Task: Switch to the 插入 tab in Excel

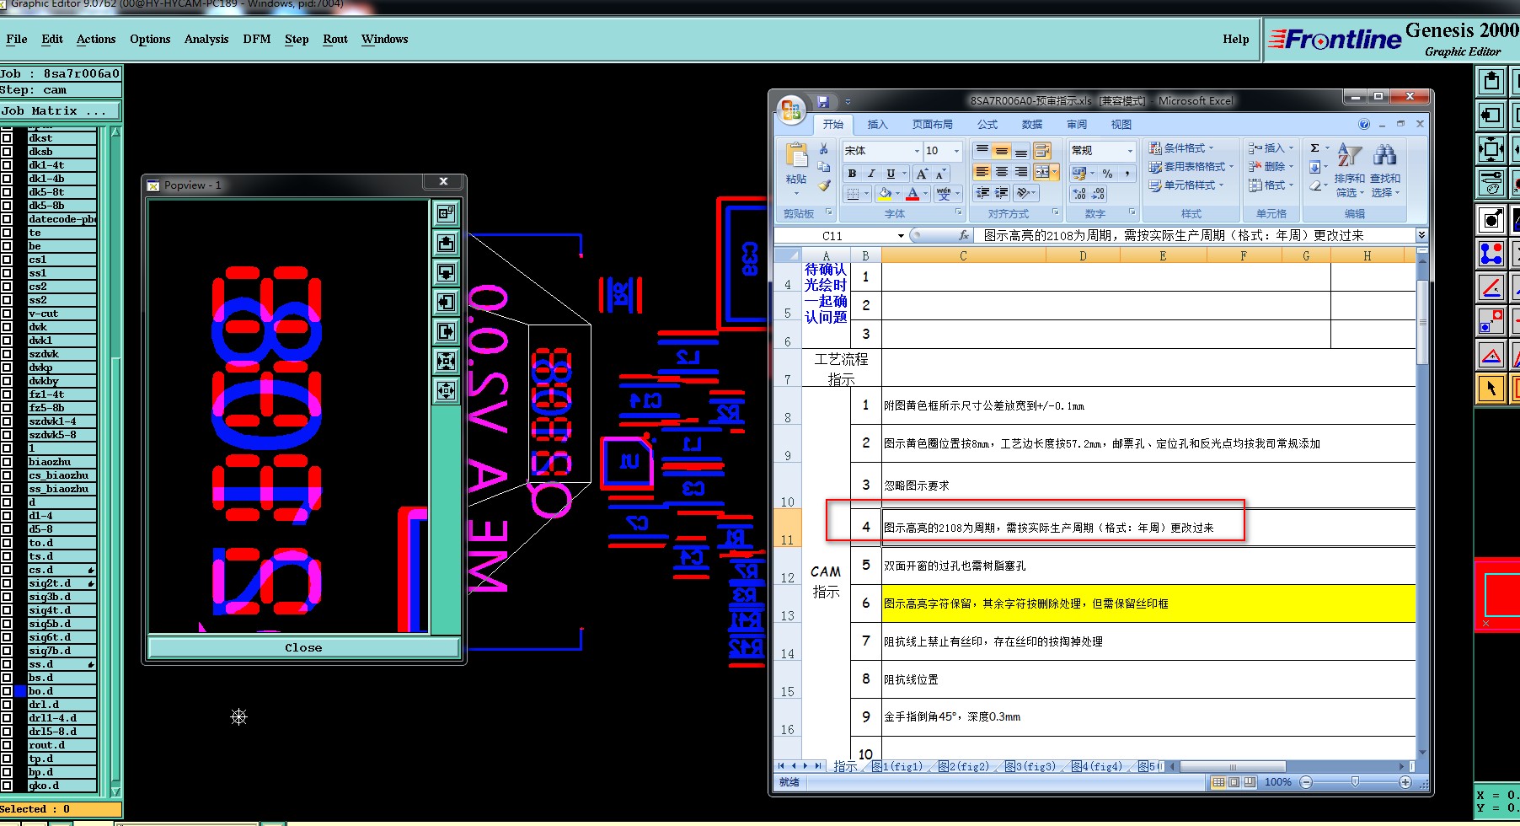Action: point(878,125)
